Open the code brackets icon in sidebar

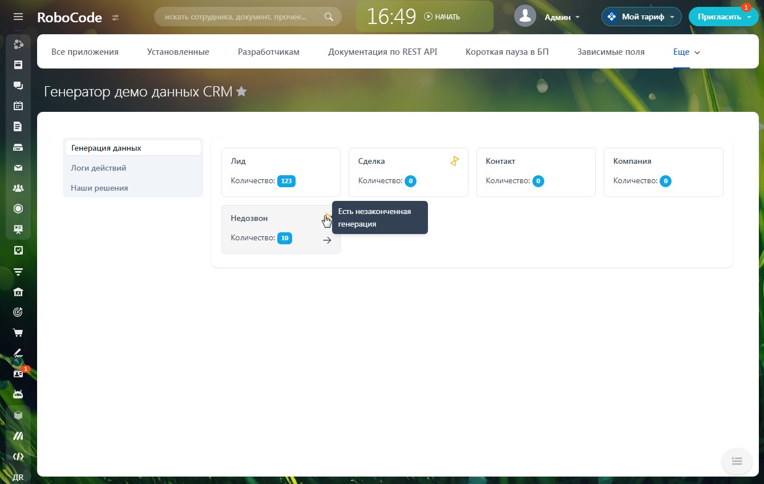click(18, 457)
